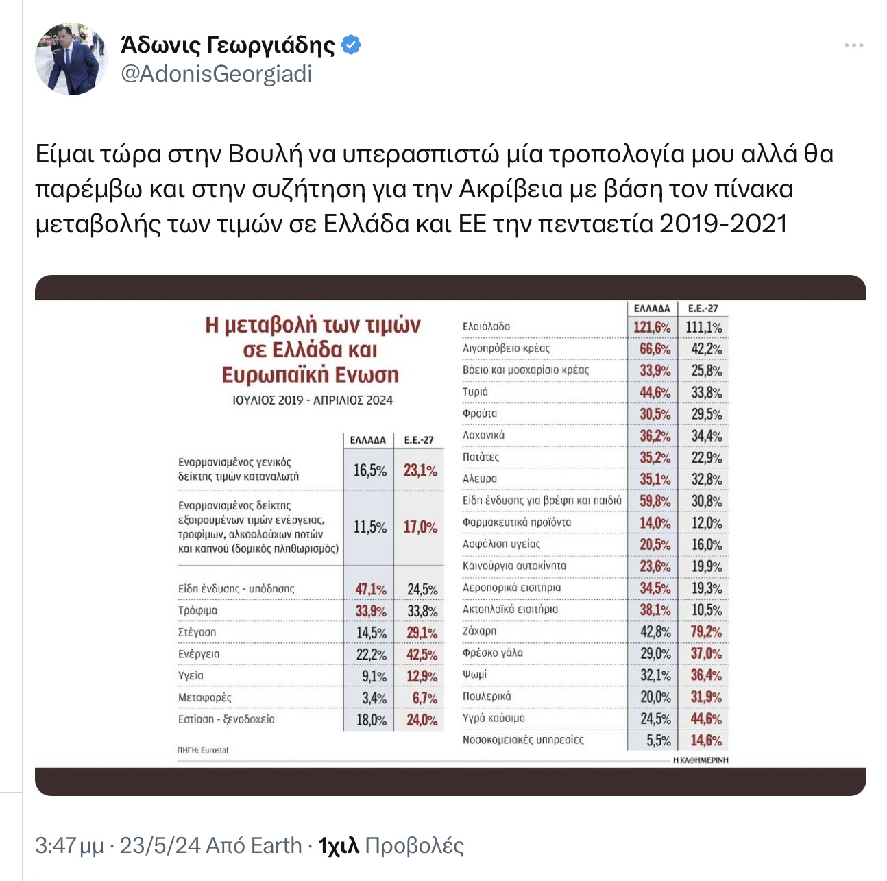Click the ΙΟΥΛΙΟΣ 2019 - ΑΠΡΙΛΙΟΣ 2024 subtitle

click(x=313, y=400)
